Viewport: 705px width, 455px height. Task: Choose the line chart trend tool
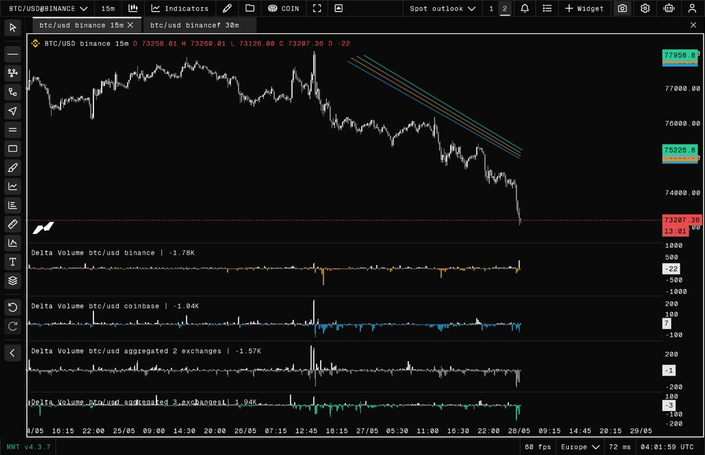(12, 186)
